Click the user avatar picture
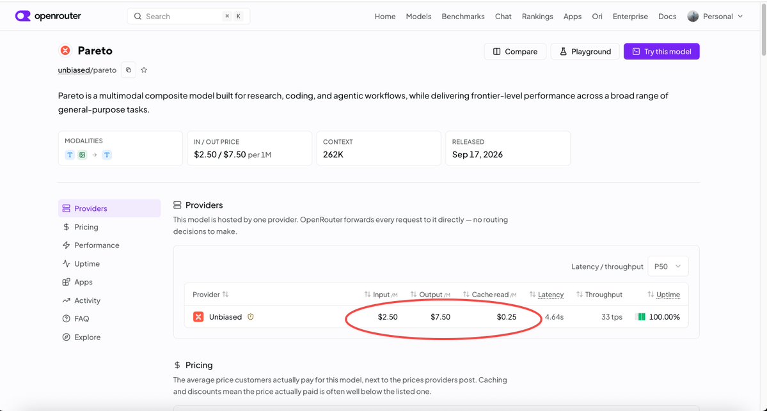Viewport: 767px width, 411px height. click(693, 16)
